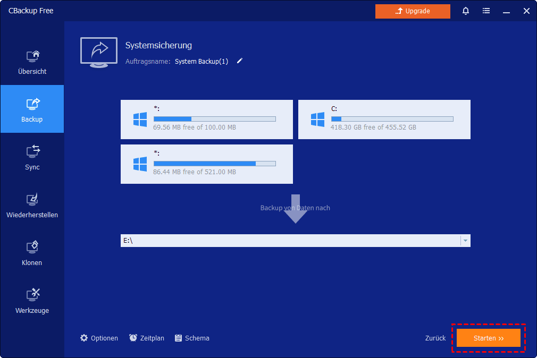The image size is (537, 358).
Task: Switch to Wiederherstellen section
Action: (x=32, y=206)
